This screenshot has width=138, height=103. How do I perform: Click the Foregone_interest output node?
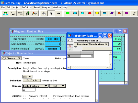(25, 96)
